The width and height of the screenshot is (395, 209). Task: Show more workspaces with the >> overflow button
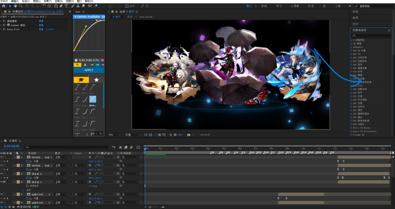click(x=350, y=6)
